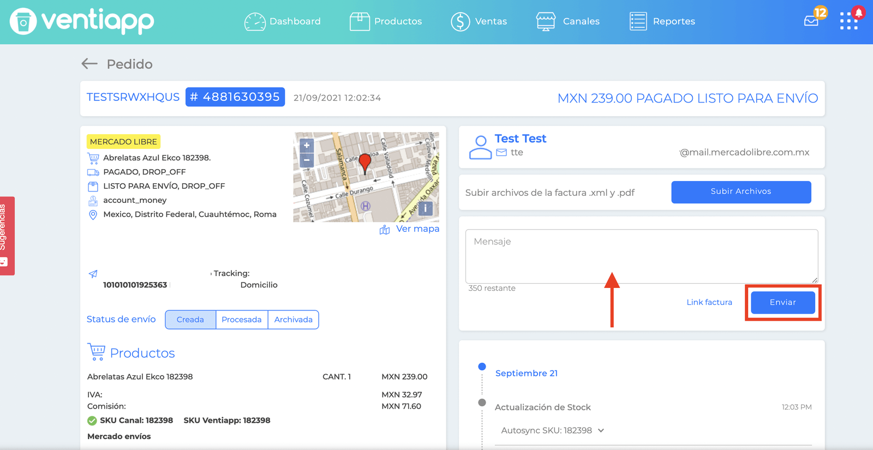Screen dimensions: 873x450
Task: Click the Ventiapp logo
Action: click(82, 21)
